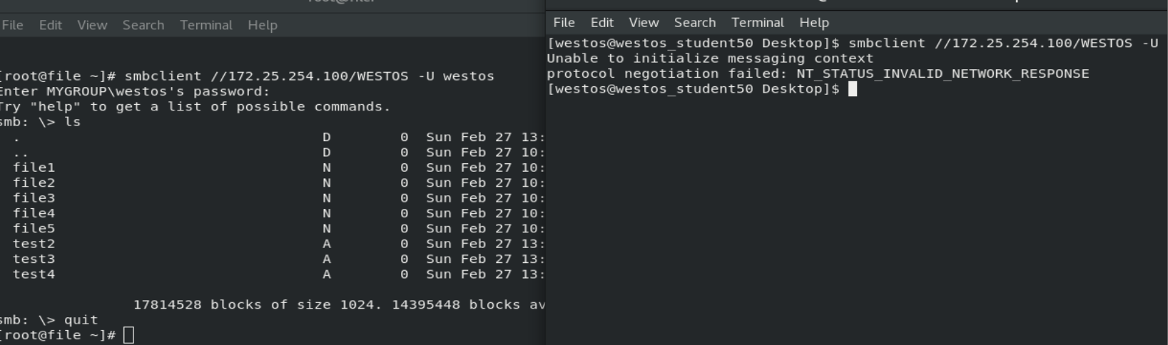Viewport: 1168px width, 345px height.
Task: Click file1 in the smb listing
Action: coord(34,168)
